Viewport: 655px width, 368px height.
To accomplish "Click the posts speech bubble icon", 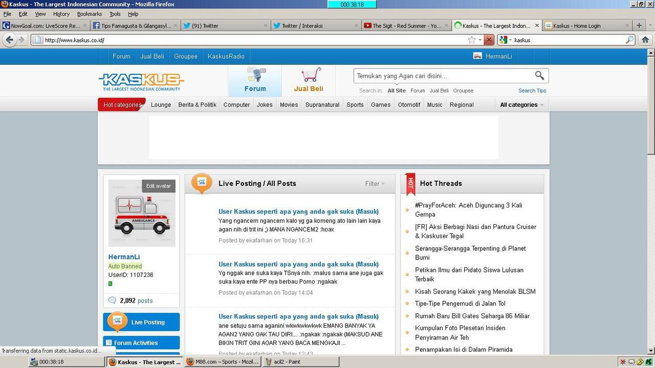I will 112,301.
